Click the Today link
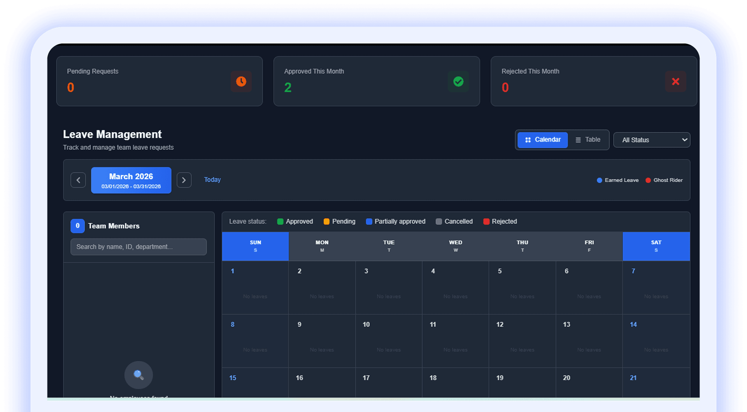This screenshot has height=412, width=747. click(x=212, y=180)
